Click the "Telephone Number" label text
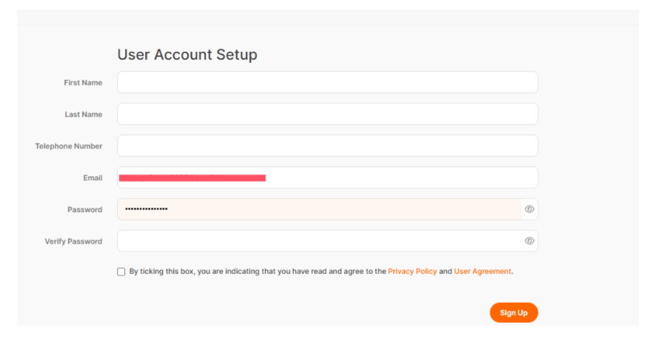This screenshot has width=659, height=339. [x=69, y=146]
